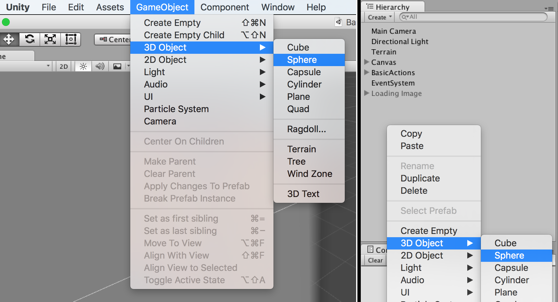Toggle scene audio with speaker icon
558x302 pixels.
100,66
